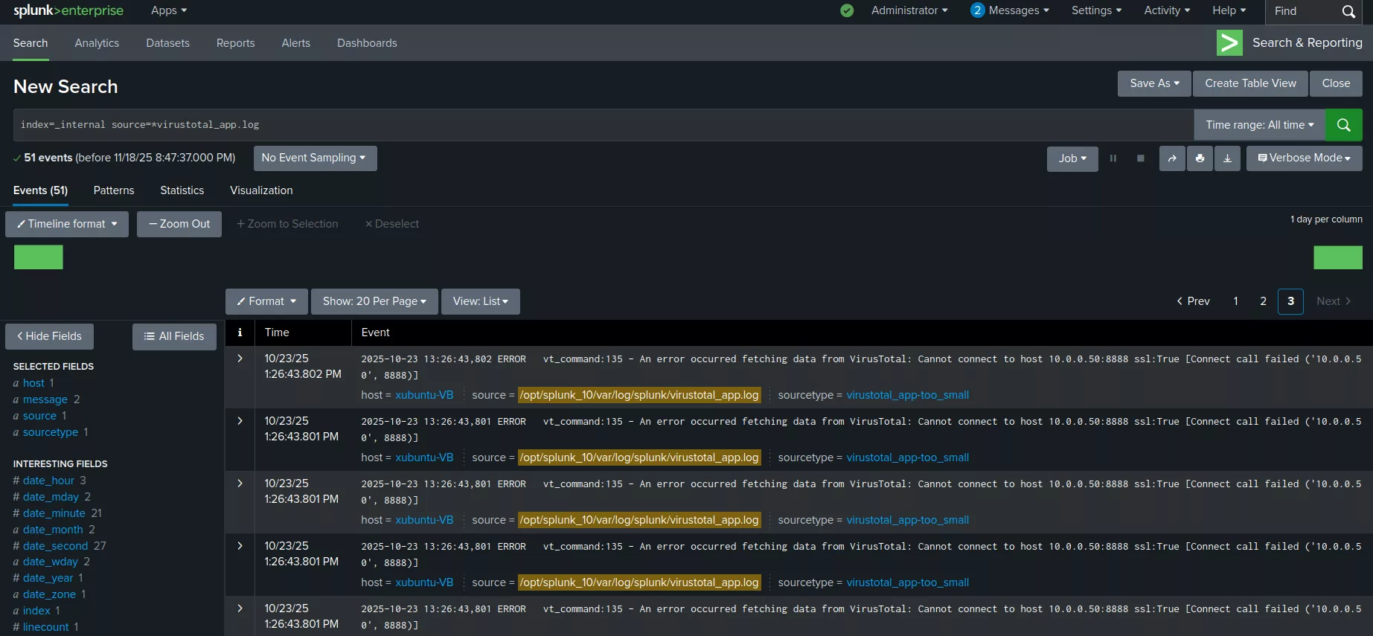The image size is (1373, 636).
Task: Click the share job arrow icon
Action: 1172,158
